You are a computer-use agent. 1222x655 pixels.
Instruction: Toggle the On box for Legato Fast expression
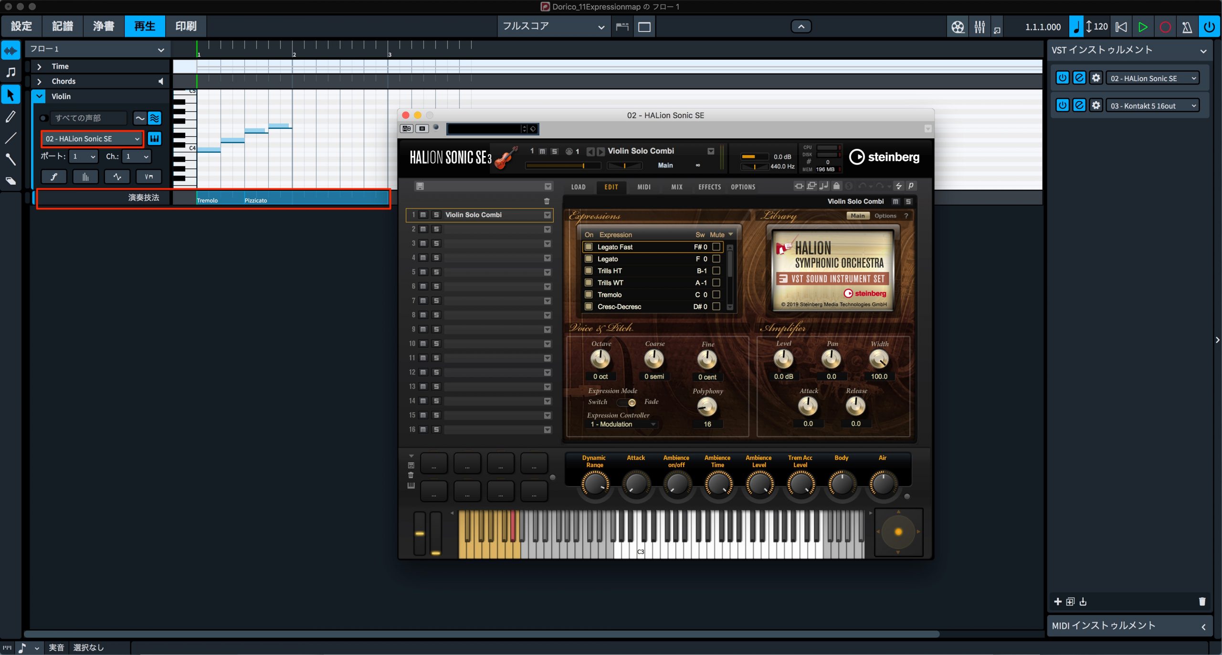(x=589, y=247)
